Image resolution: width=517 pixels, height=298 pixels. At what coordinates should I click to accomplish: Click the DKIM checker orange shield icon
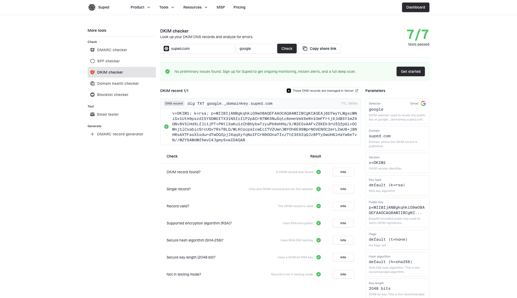(92, 72)
